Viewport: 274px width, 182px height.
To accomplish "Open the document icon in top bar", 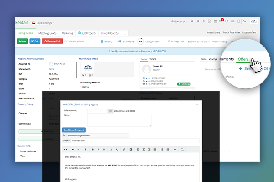I will coord(210,21).
